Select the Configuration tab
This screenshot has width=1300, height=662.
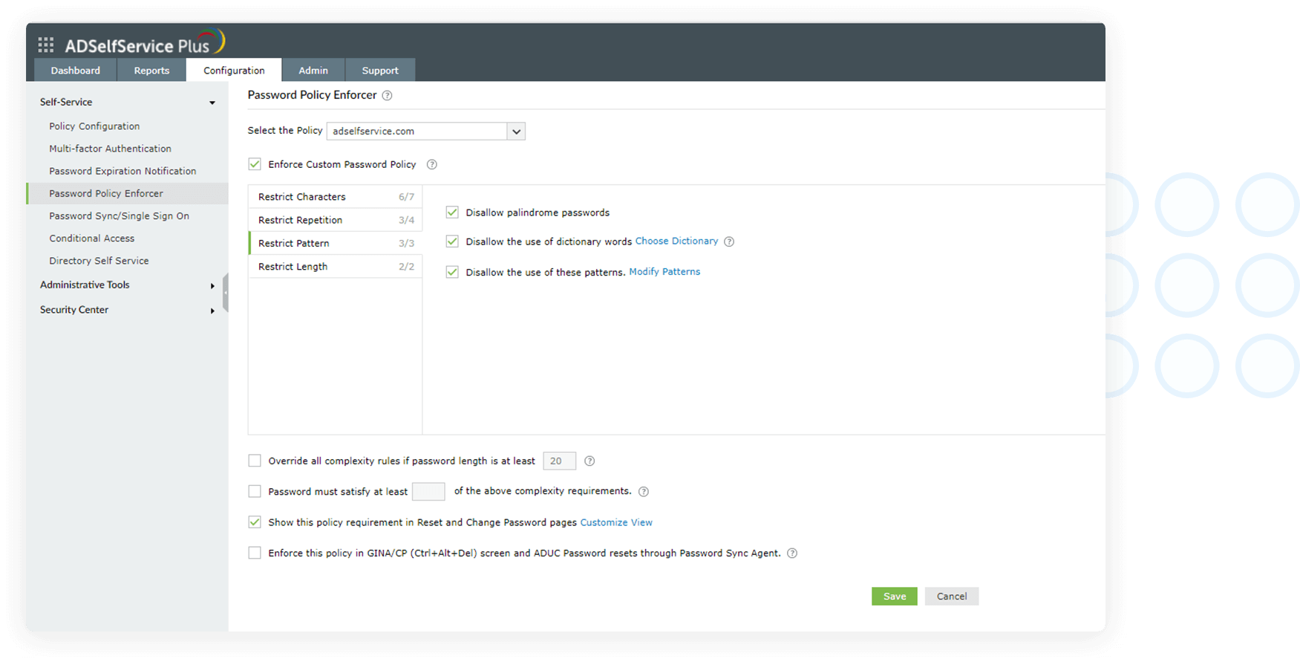tap(234, 71)
